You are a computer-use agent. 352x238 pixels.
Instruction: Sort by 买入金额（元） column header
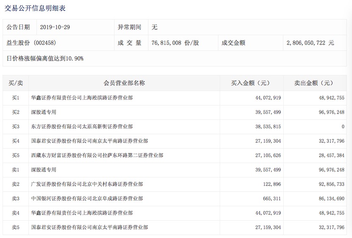pyautogui.click(x=251, y=83)
